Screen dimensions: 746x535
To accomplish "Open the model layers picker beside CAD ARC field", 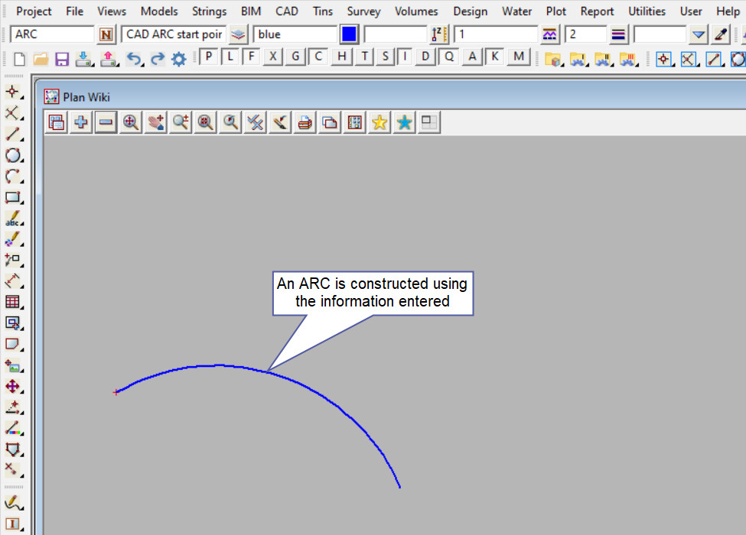I will [239, 34].
